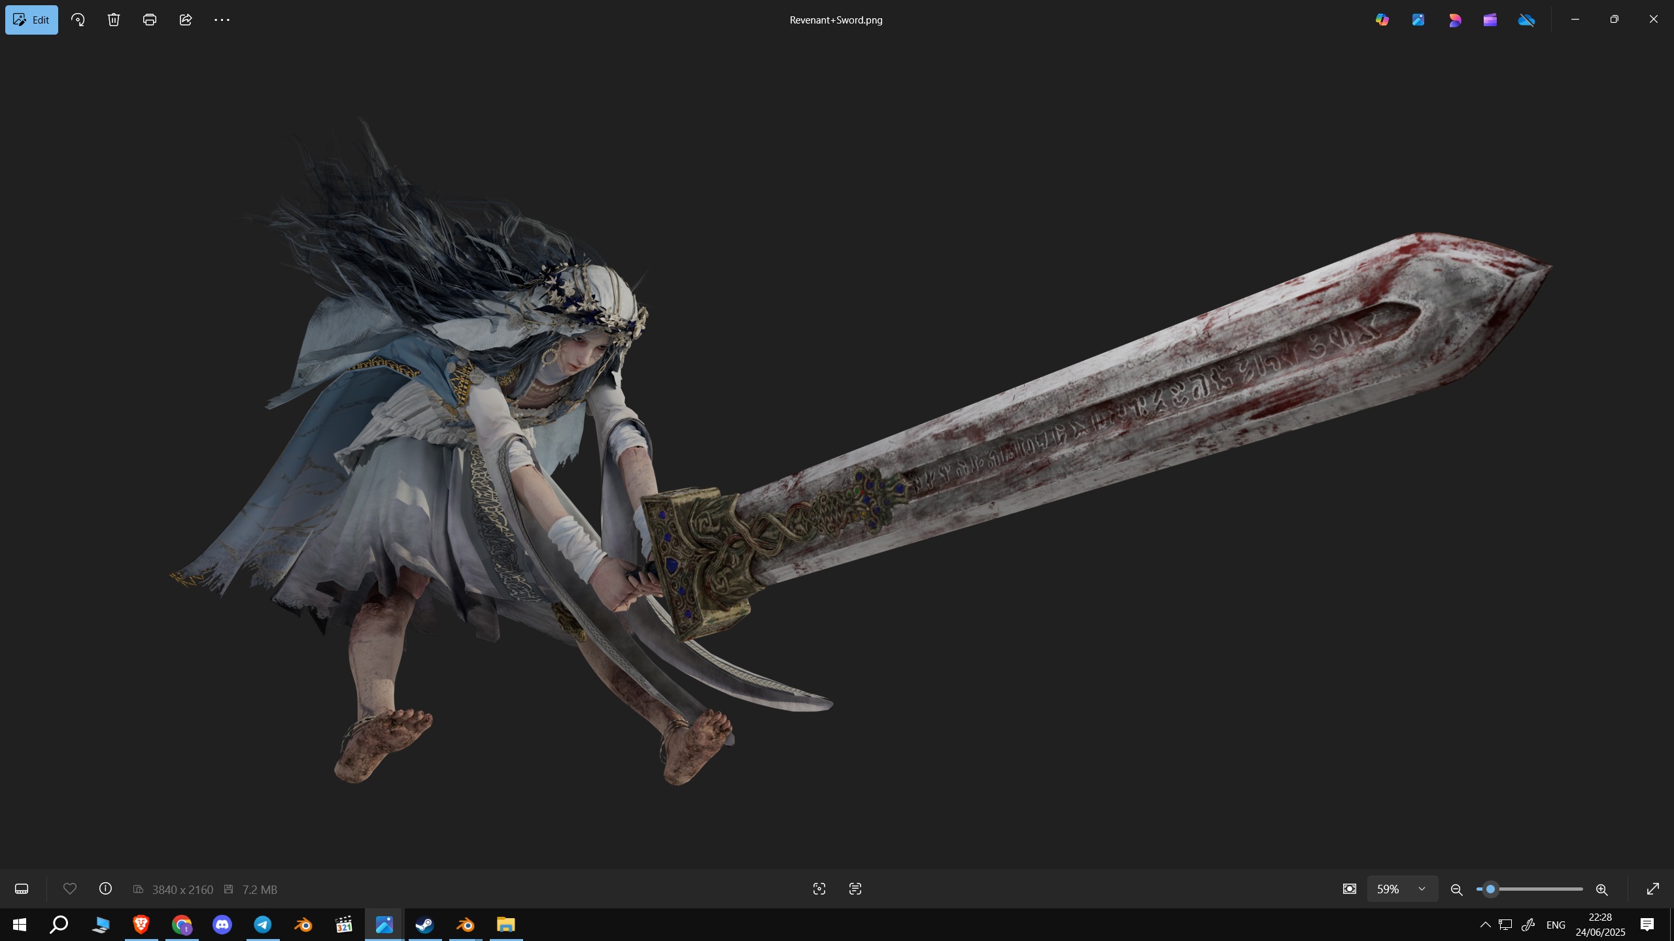The height and width of the screenshot is (941, 1674).
Task: Delete the image with the trash icon
Action: [114, 20]
